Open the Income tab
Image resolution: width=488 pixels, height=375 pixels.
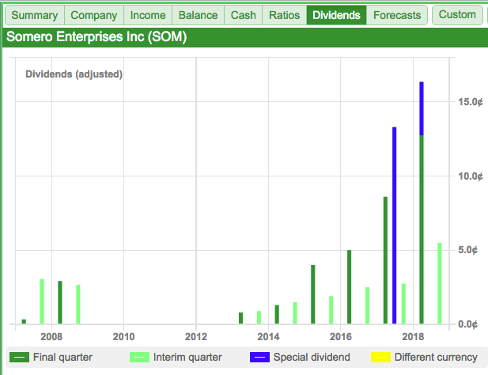[148, 15]
